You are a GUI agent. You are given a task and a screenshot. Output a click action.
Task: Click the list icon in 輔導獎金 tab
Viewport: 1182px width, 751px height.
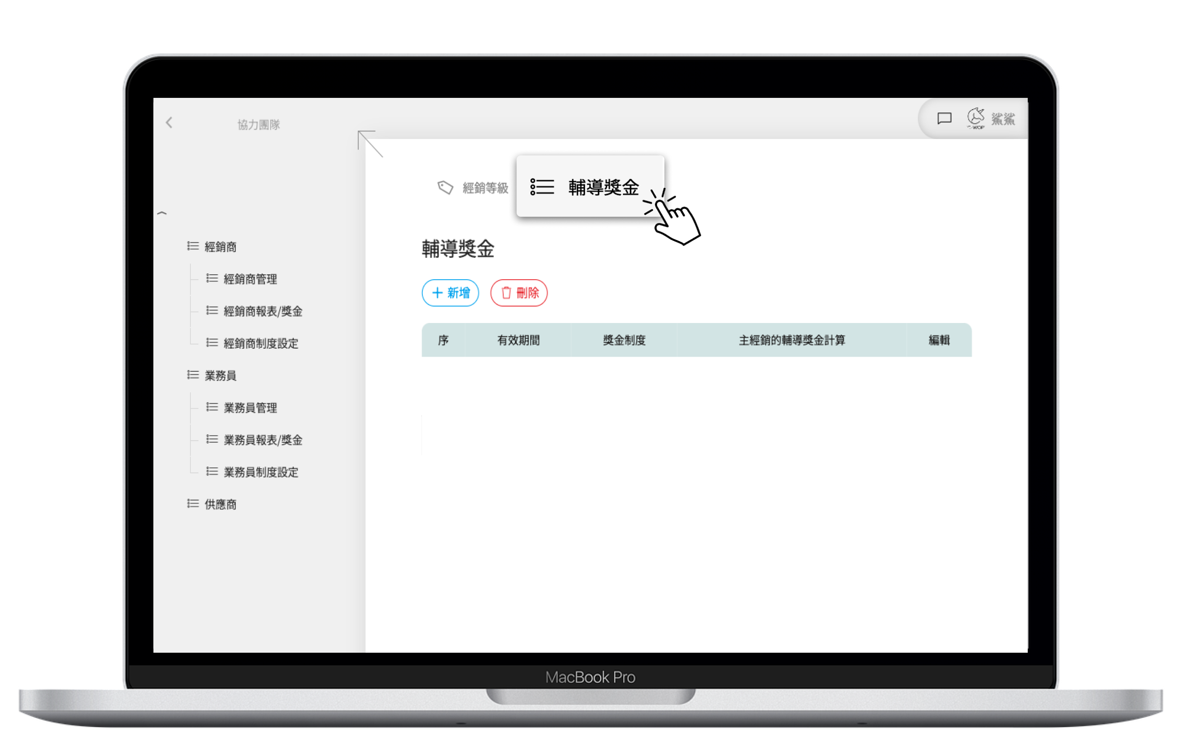[x=542, y=187]
